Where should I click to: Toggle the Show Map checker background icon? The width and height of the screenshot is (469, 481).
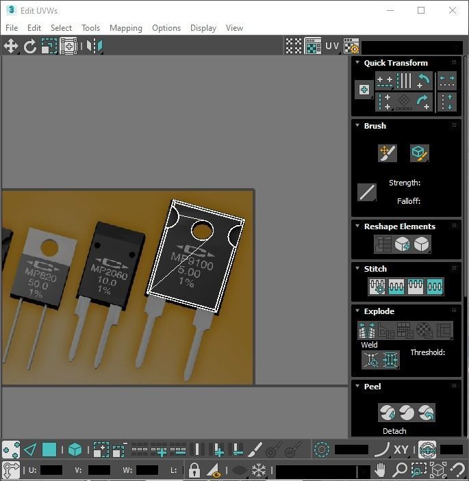tap(313, 46)
